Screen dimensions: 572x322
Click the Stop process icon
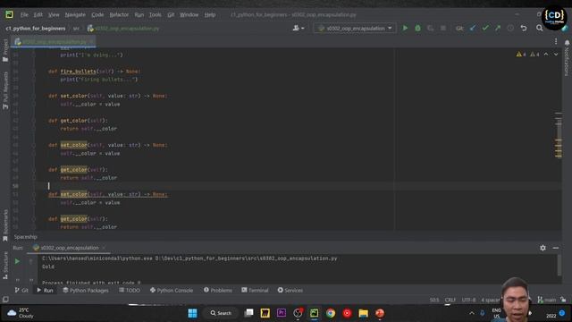pos(443,28)
